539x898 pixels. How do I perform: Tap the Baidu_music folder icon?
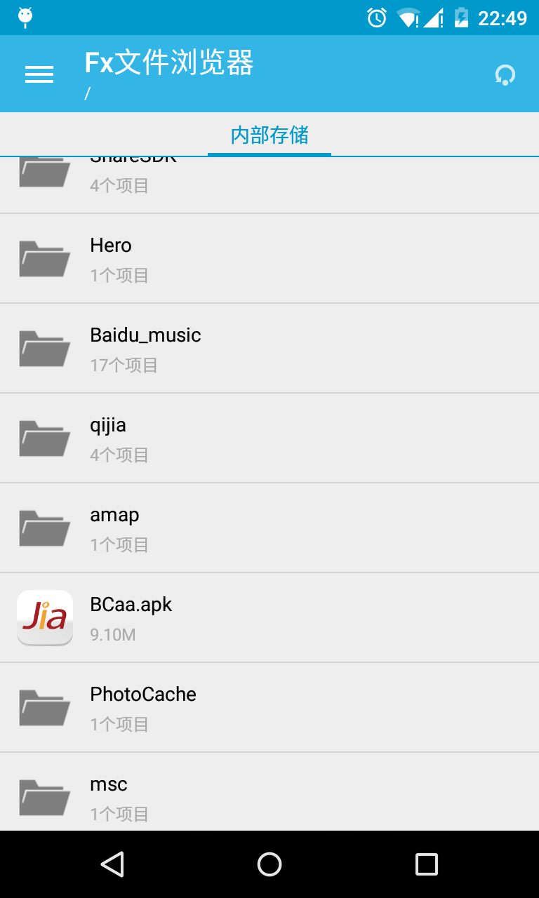pyautogui.click(x=45, y=348)
